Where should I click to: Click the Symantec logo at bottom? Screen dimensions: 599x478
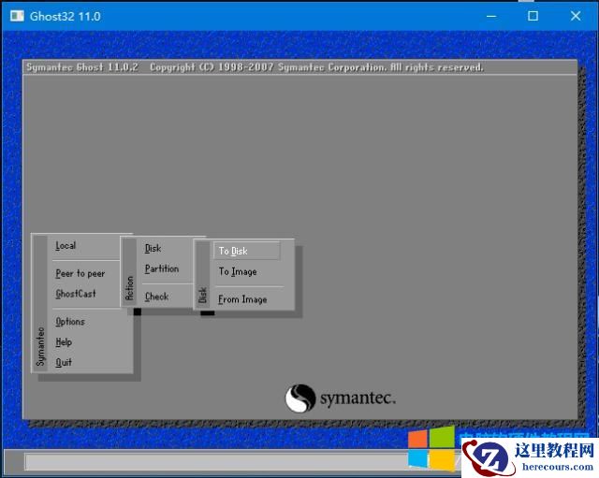point(341,398)
